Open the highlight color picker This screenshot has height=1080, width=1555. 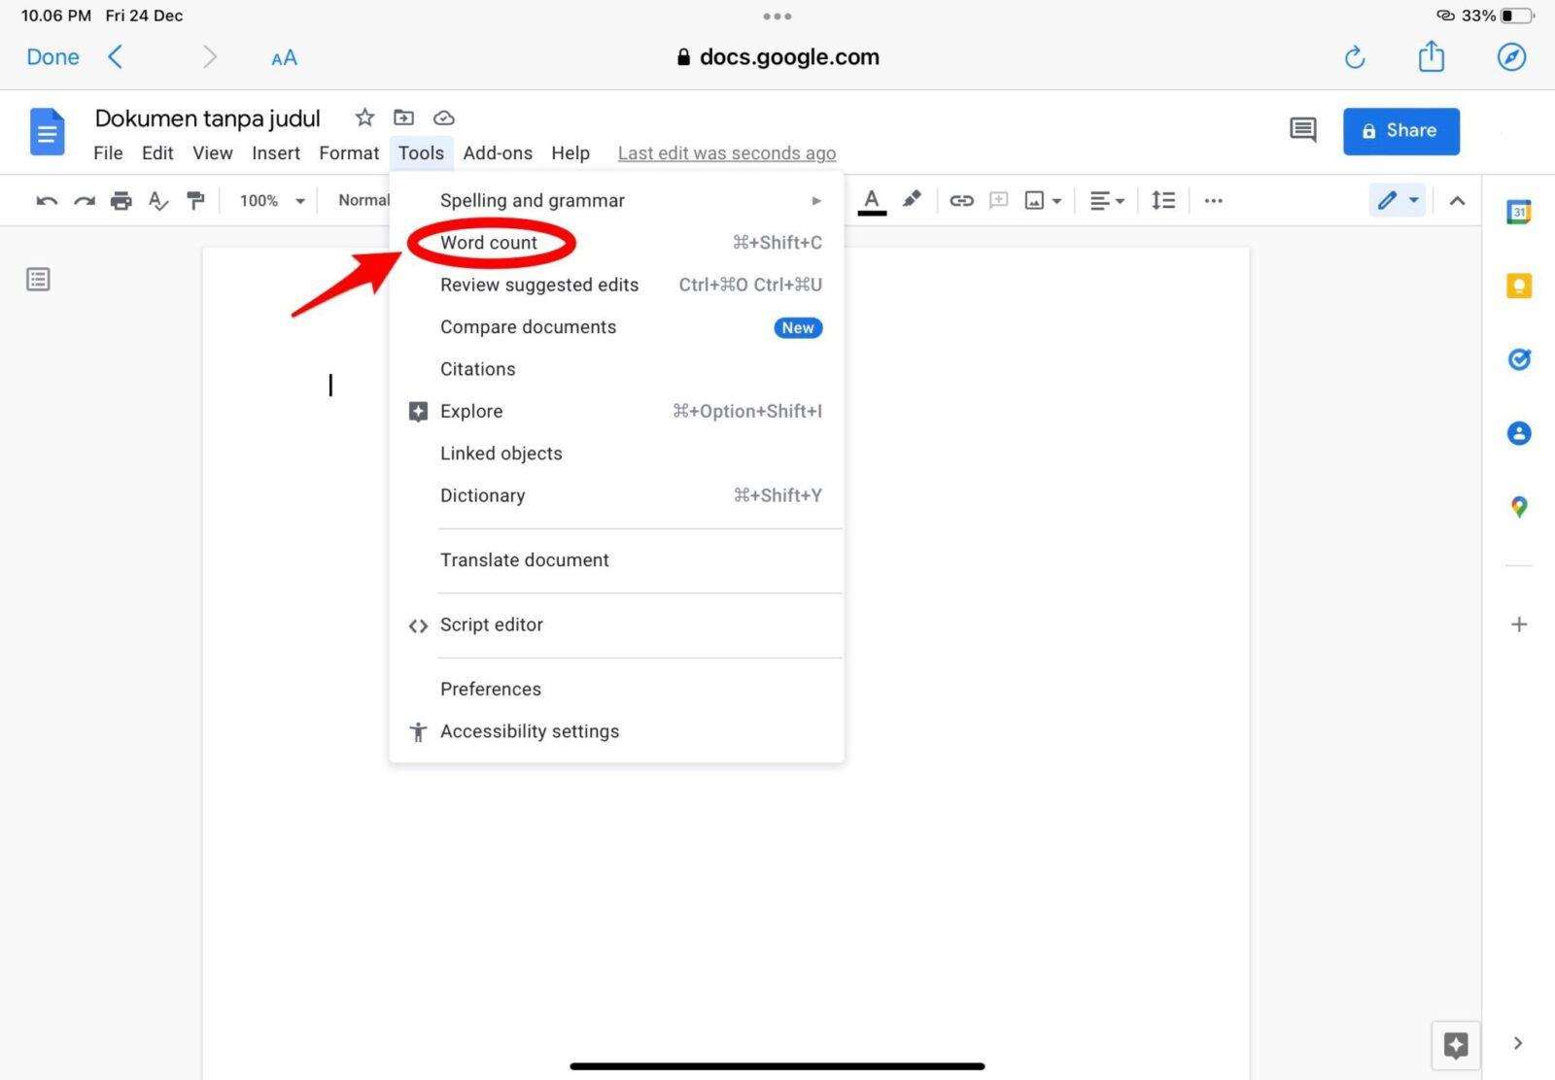tap(911, 200)
